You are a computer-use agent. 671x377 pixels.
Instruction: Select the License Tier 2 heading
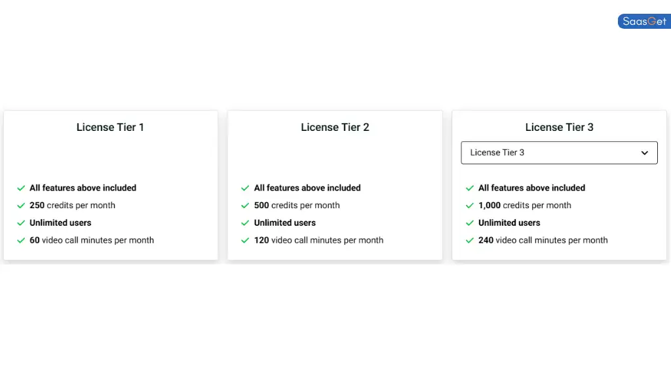[335, 128]
